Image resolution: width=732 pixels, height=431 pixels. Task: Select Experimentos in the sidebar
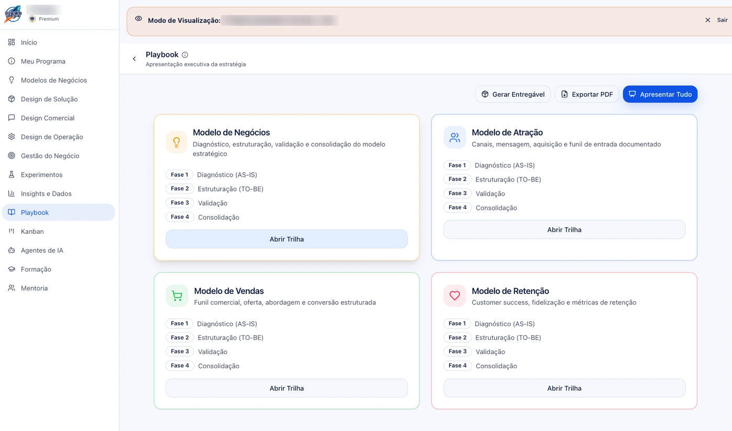pyautogui.click(x=59, y=175)
